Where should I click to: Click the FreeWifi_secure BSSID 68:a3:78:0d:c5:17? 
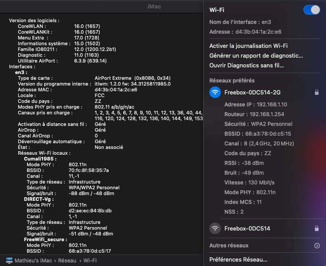coord(90,251)
